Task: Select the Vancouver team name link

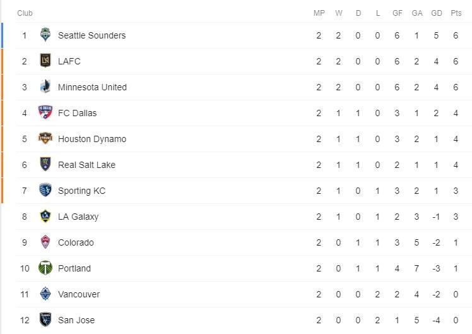Action: (79, 294)
